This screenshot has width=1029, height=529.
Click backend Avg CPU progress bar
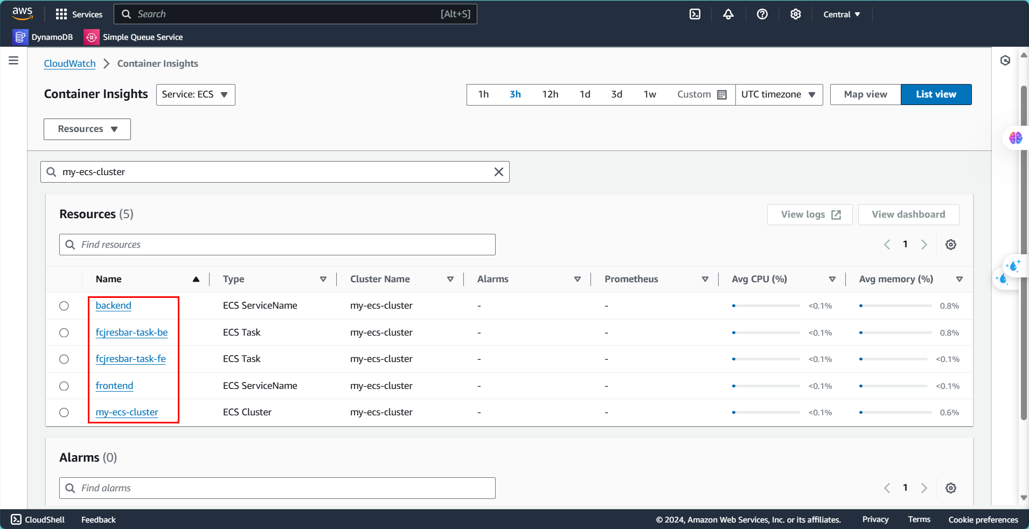pyautogui.click(x=766, y=306)
